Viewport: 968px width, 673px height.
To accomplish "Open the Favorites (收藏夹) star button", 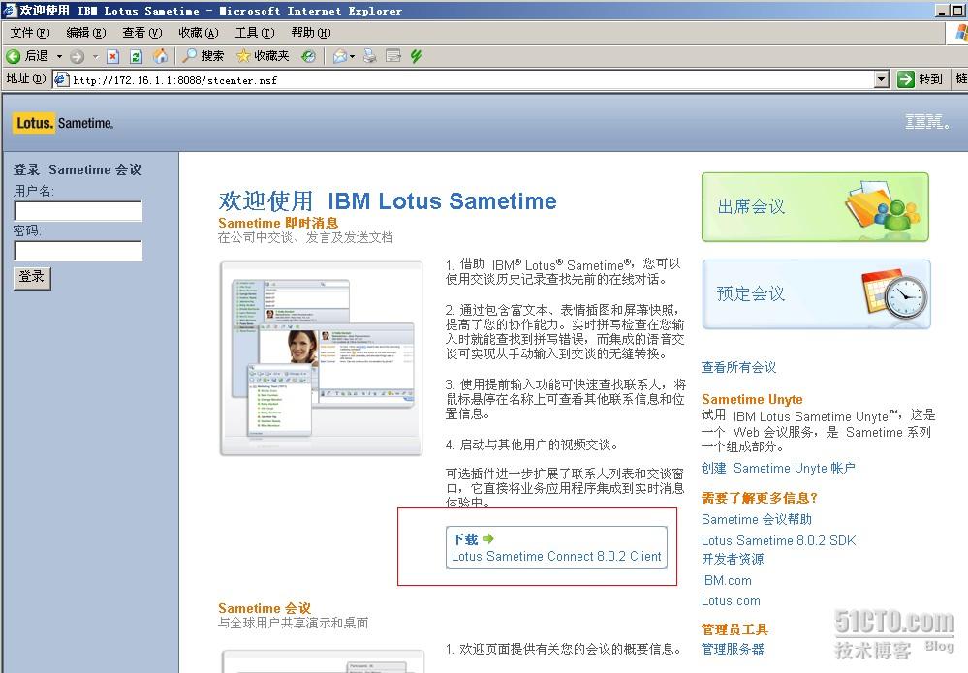I will point(263,56).
